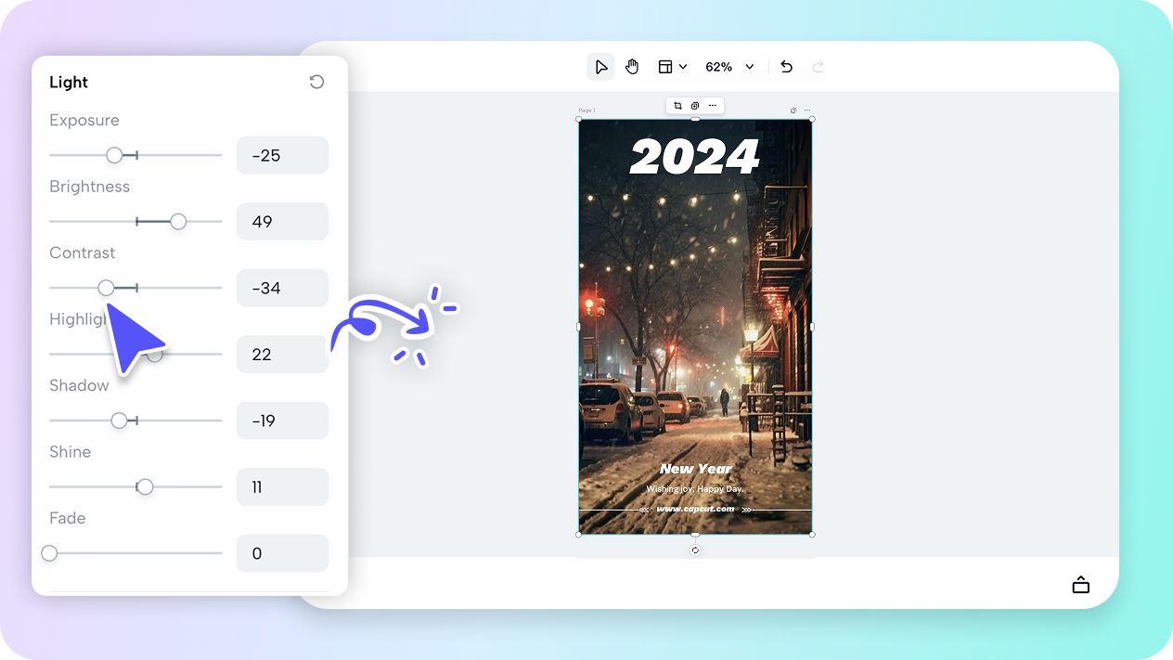Open the canvas layout view dropdown
The height and width of the screenshot is (660, 1173).
click(x=672, y=66)
